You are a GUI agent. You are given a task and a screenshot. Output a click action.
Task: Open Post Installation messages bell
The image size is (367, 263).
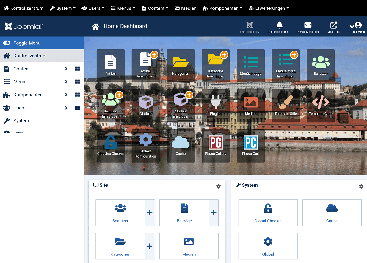(x=279, y=27)
